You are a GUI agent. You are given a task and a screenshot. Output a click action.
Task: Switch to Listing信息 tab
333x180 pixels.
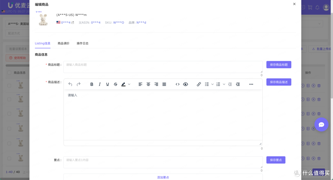[x=43, y=43]
